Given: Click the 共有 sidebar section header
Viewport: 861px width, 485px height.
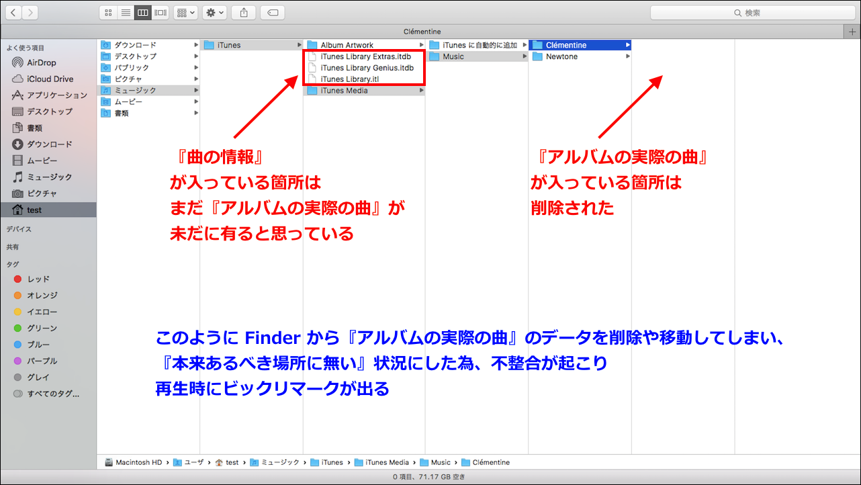Looking at the screenshot, I should (x=14, y=247).
